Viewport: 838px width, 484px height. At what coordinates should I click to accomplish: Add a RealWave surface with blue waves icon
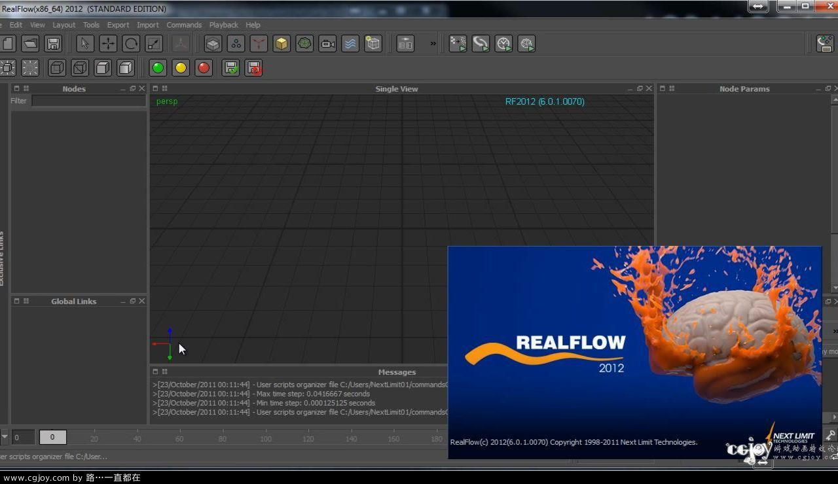350,44
